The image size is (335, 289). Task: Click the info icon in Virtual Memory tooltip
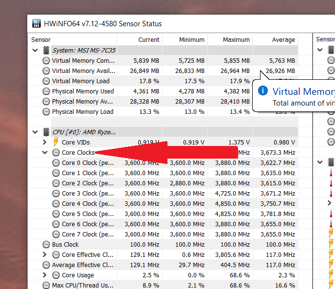pos(263,90)
